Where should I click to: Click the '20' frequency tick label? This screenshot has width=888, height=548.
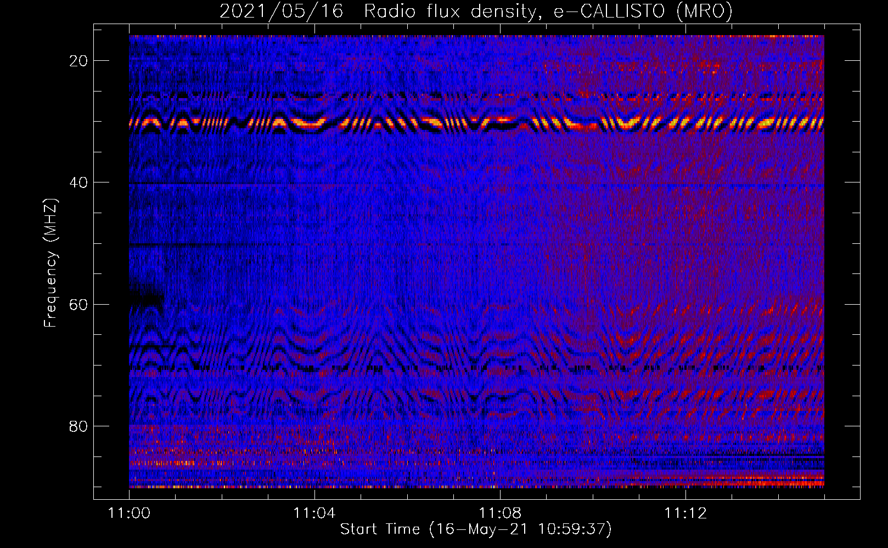tap(78, 61)
